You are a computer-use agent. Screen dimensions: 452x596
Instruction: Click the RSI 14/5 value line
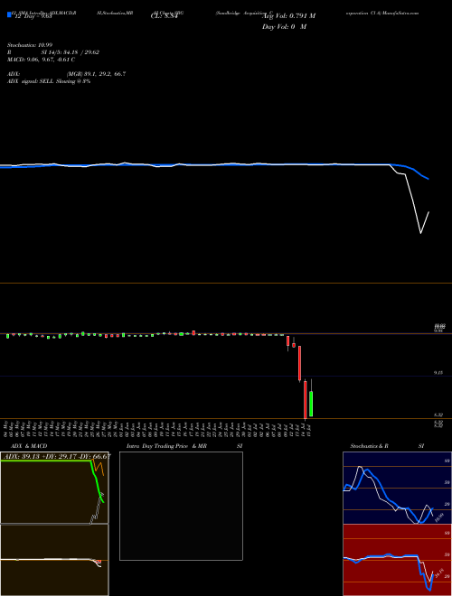[53, 52]
